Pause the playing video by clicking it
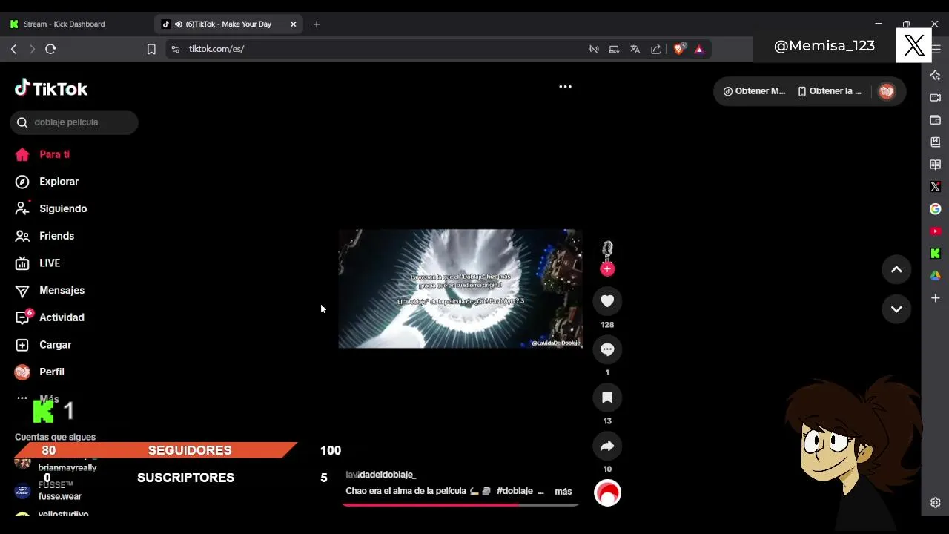 click(x=460, y=289)
